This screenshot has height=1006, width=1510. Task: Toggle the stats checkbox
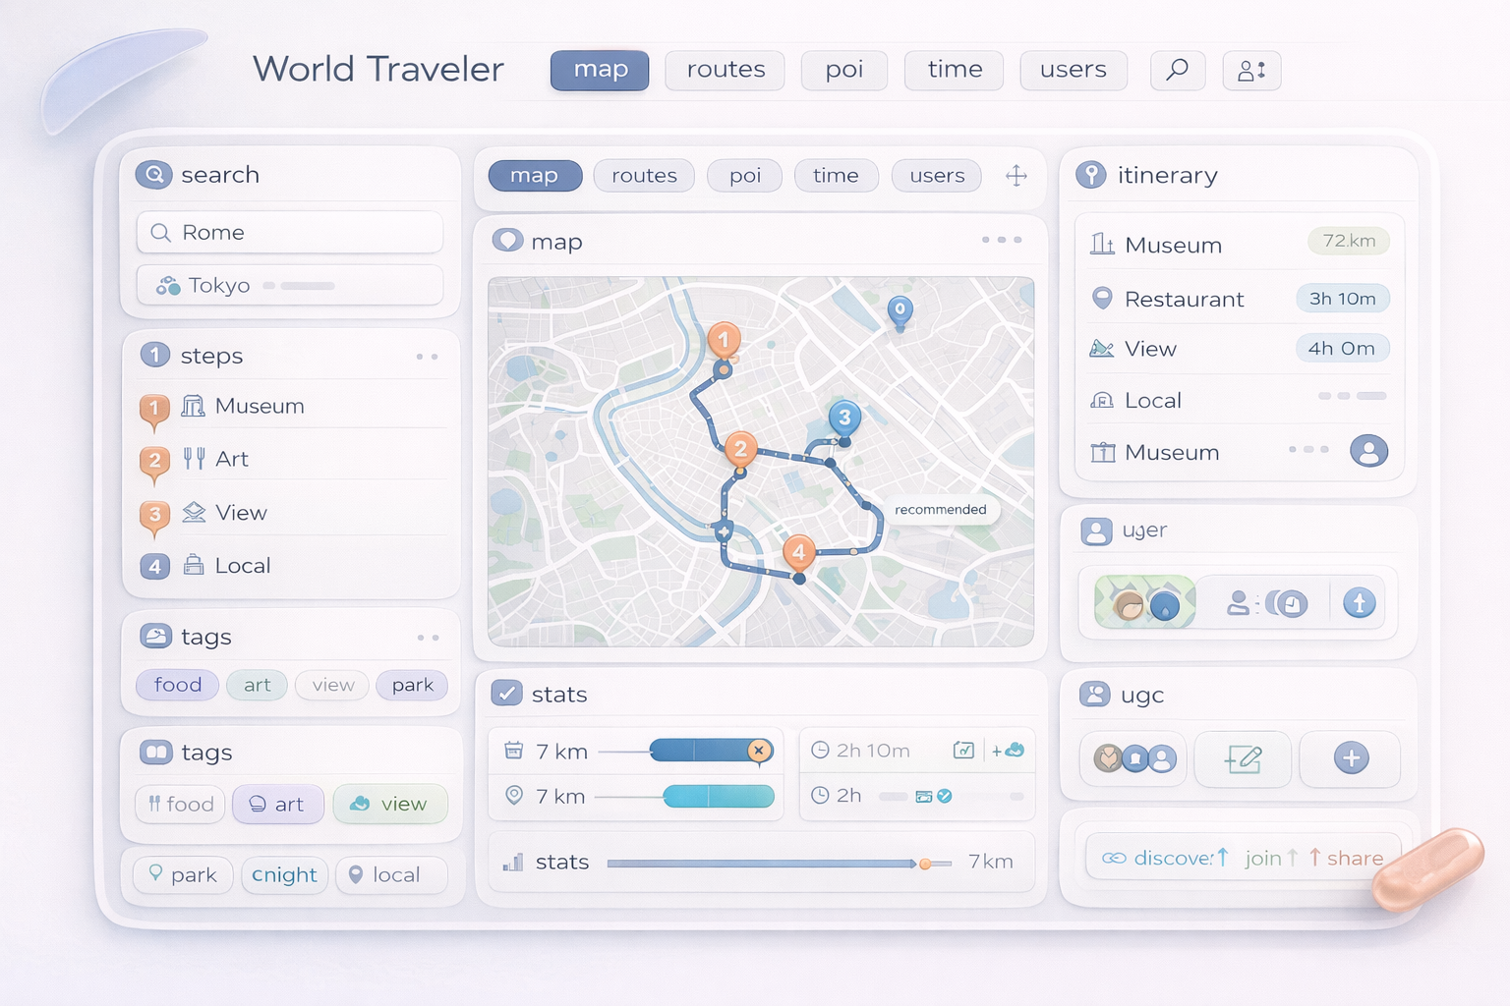pyautogui.click(x=504, y=694)
